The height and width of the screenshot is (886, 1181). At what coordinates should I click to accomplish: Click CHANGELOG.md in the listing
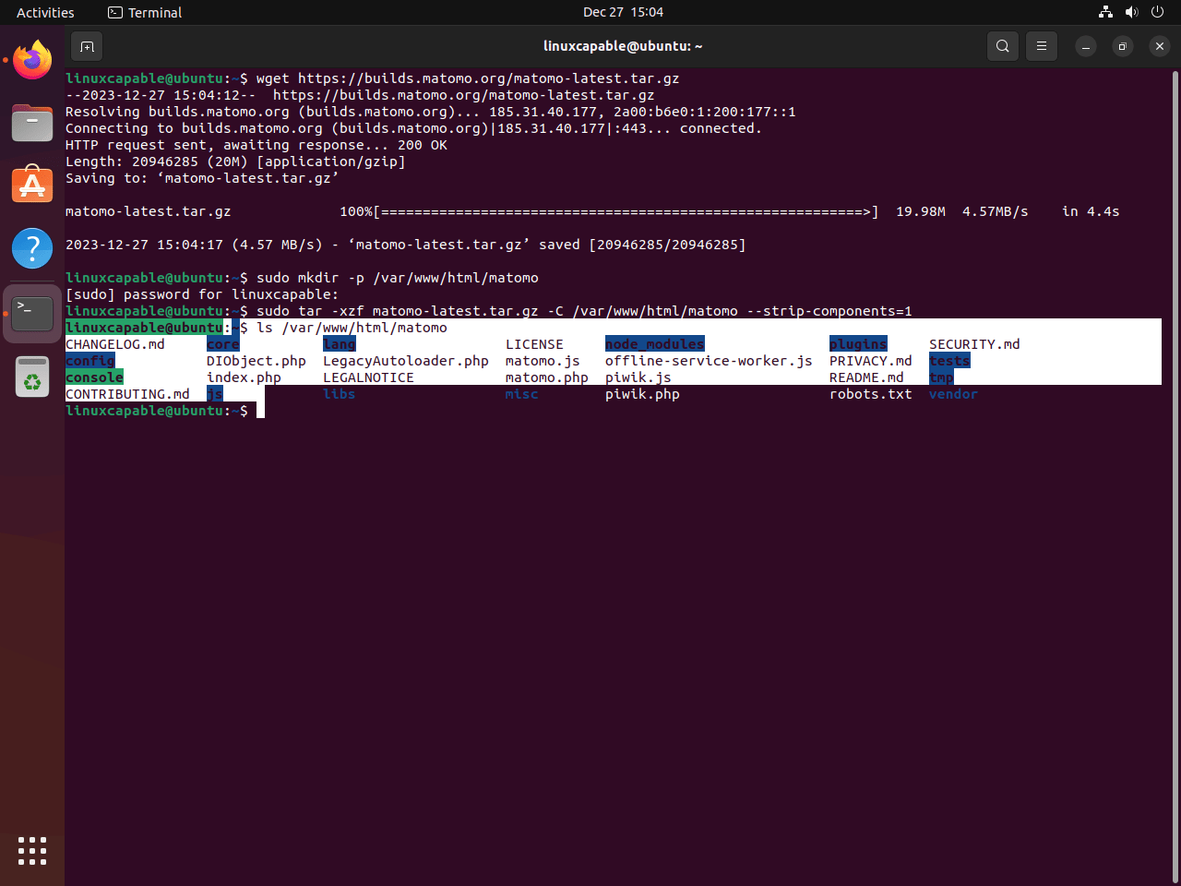115,344
